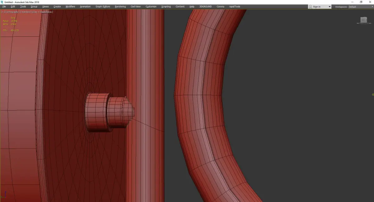Click the ViewCube in the viewport
The width and height of the screenshot is (374, 202).
click(363, 20)
